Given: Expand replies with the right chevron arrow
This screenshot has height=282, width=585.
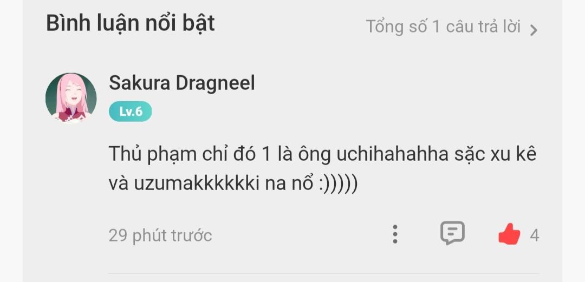Looking at the screenshot, I should pyautogui.click(x=534, y=30).
